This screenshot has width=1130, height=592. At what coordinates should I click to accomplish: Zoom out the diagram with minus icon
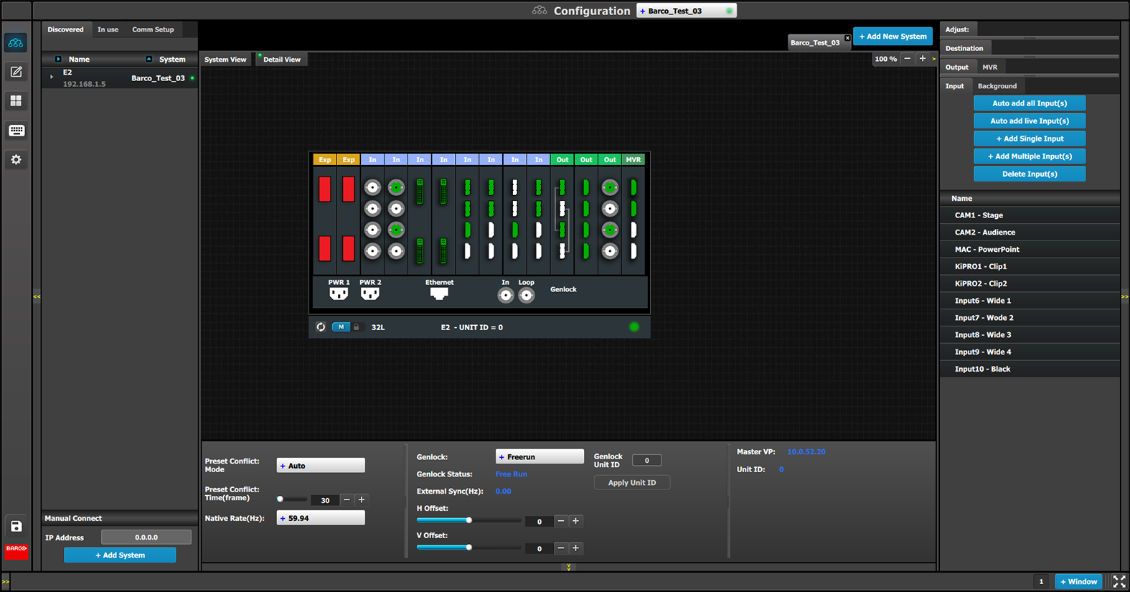pos(908,59)
